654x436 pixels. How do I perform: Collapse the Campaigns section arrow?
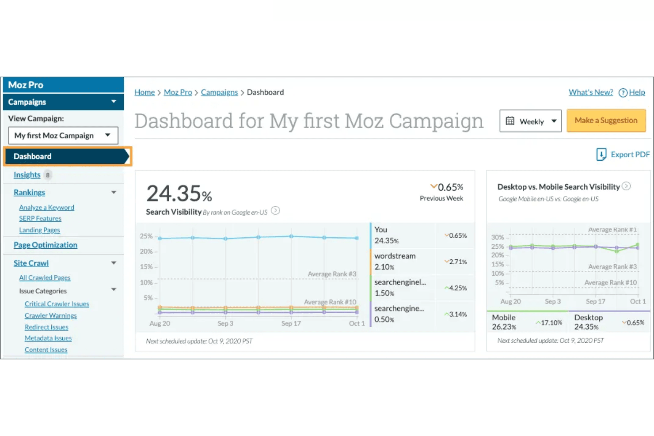coord(114,102)
